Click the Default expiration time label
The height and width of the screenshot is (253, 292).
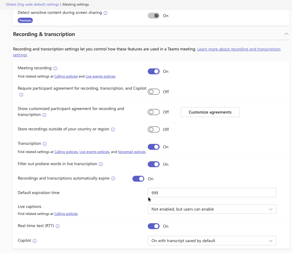pos(38,193)
